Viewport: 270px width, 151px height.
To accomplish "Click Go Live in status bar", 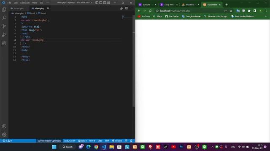I will [x=117, y=141].
